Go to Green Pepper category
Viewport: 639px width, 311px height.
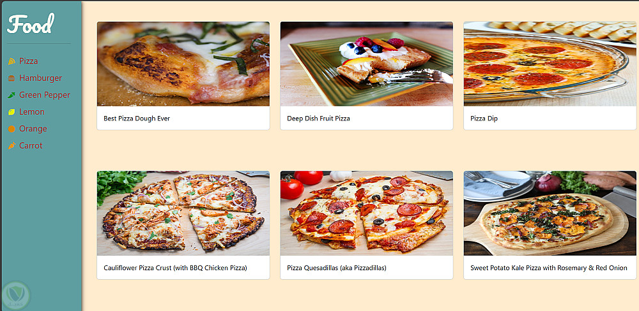point(45,95)
